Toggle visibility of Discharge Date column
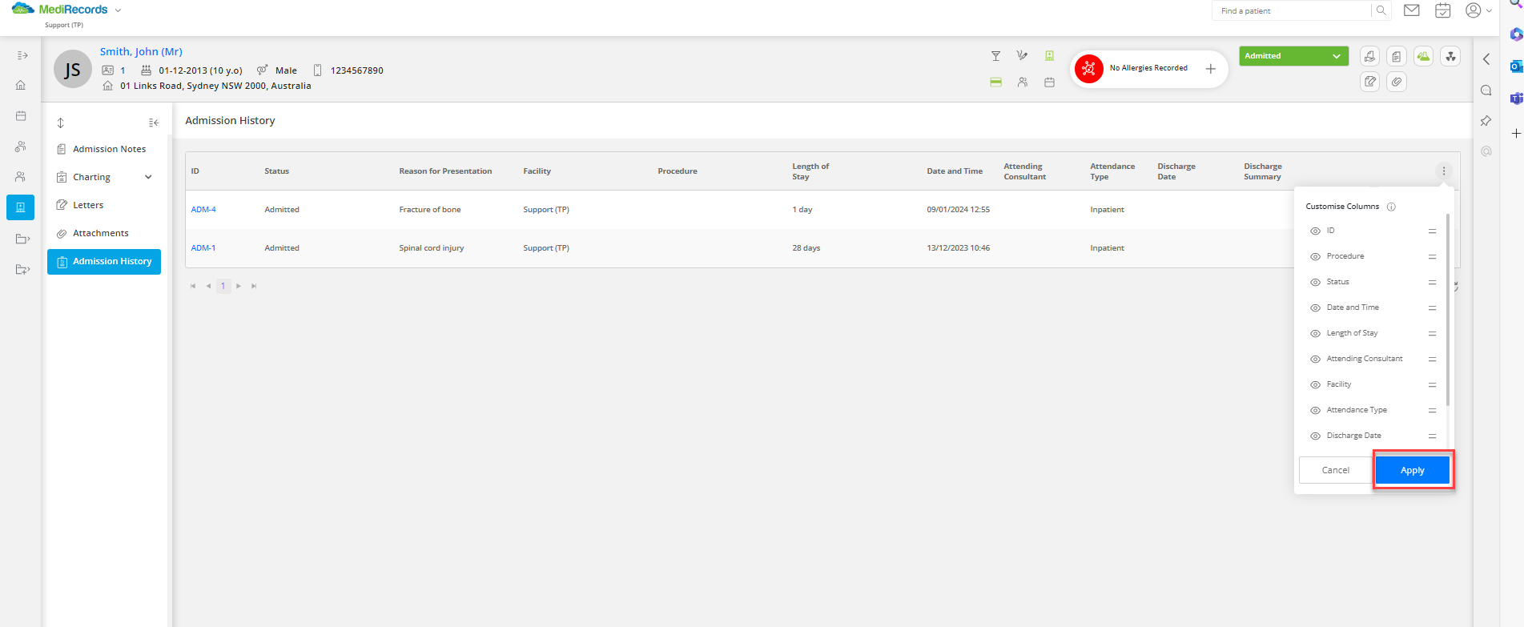 point(1315,436)
